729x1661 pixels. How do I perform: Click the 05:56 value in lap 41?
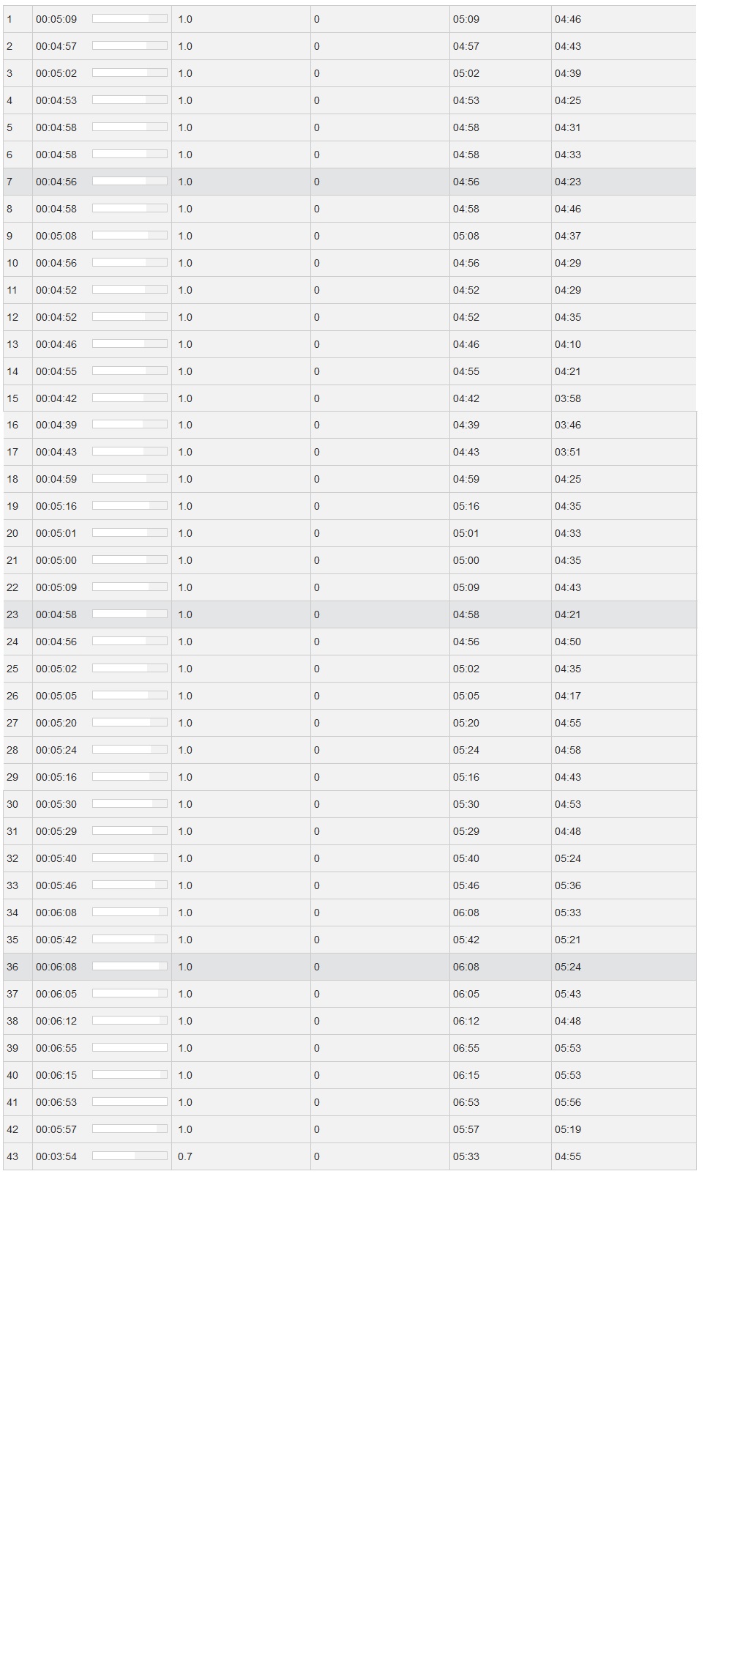tap(568, 1102)
